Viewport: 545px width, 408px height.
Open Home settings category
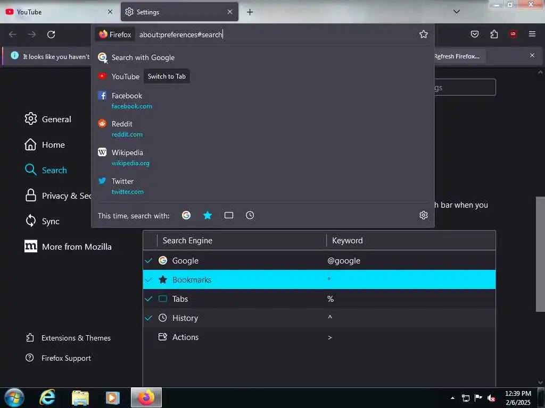[45, 144]
